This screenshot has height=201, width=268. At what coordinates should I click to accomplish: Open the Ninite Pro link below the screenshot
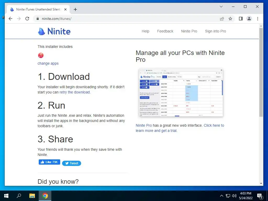coord(144,125)
